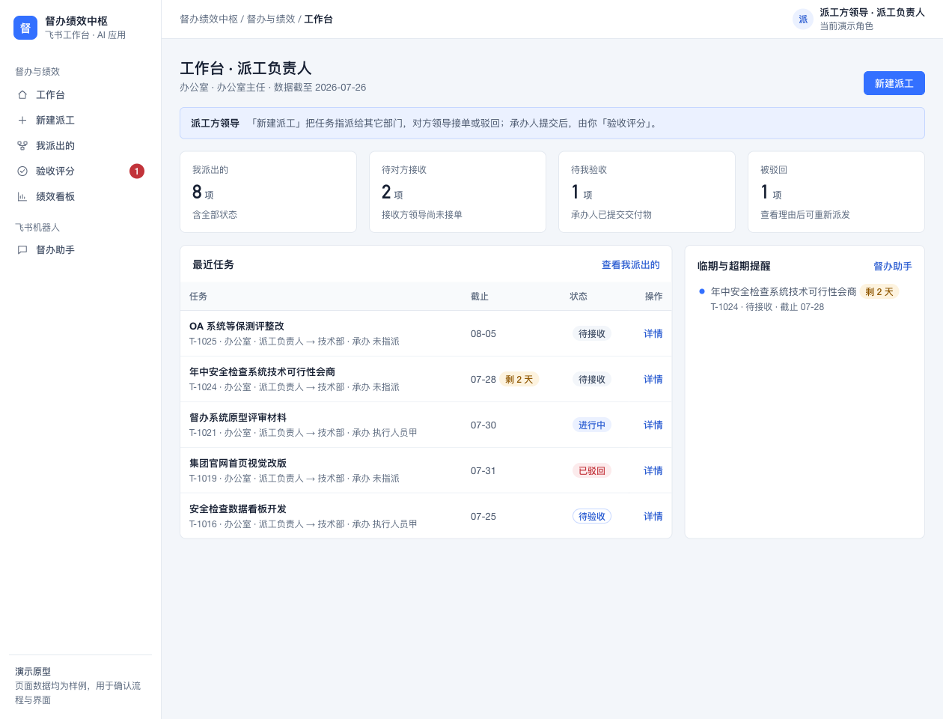
Task: Go to 我派出的 in the sidebar
Action: [81, 146]
